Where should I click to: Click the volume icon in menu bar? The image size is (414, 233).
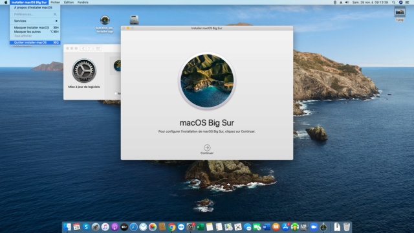click(347, 3)
